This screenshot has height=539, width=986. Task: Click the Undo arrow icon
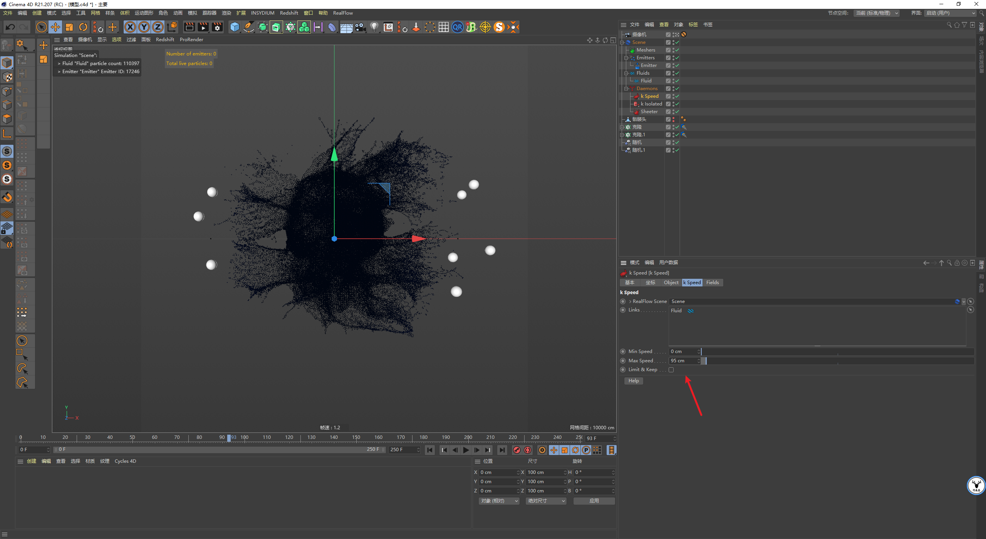pos(10,27)
